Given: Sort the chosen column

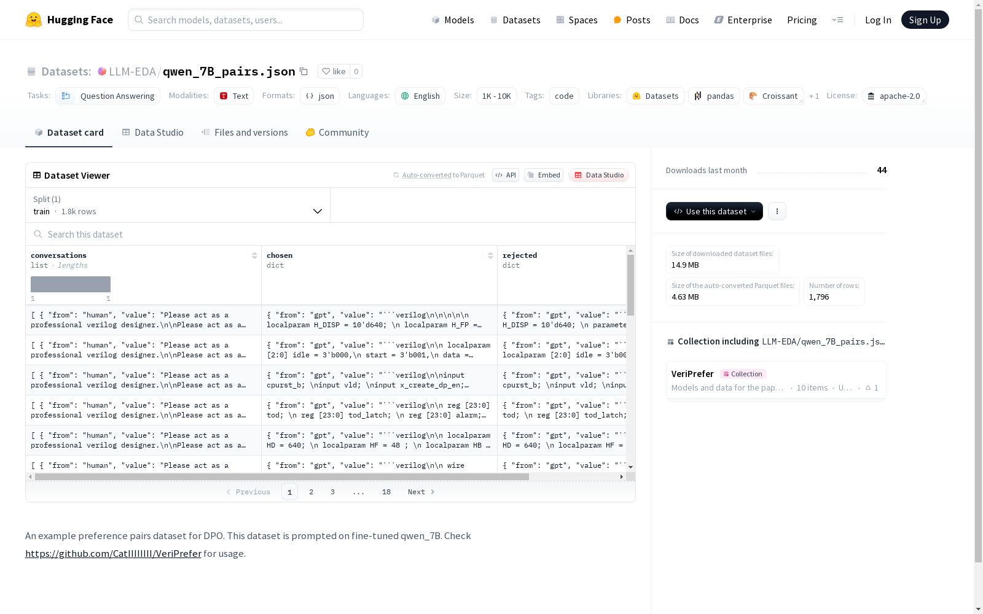Looking at the screenshot, I should tap(490, 255).
